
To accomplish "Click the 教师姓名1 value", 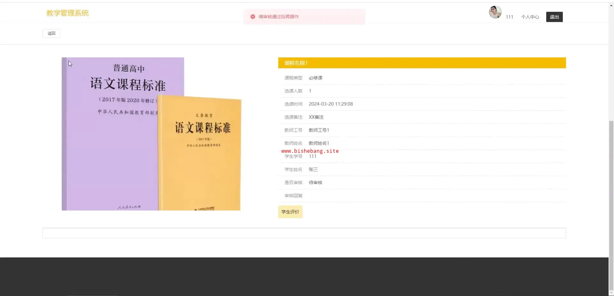I will [x=319, y=143].
